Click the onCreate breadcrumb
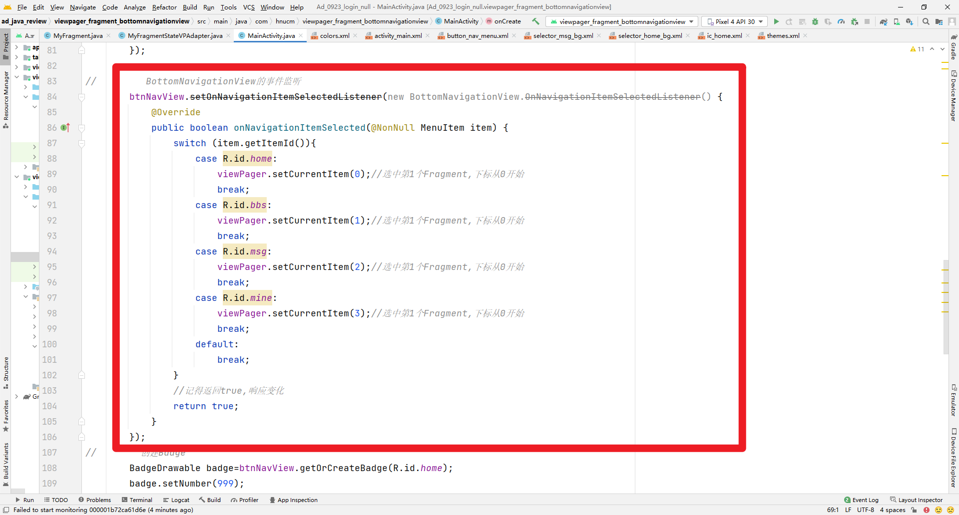Image resolution: width=959 pixels, height=515 pixels. tap(503, 21)
